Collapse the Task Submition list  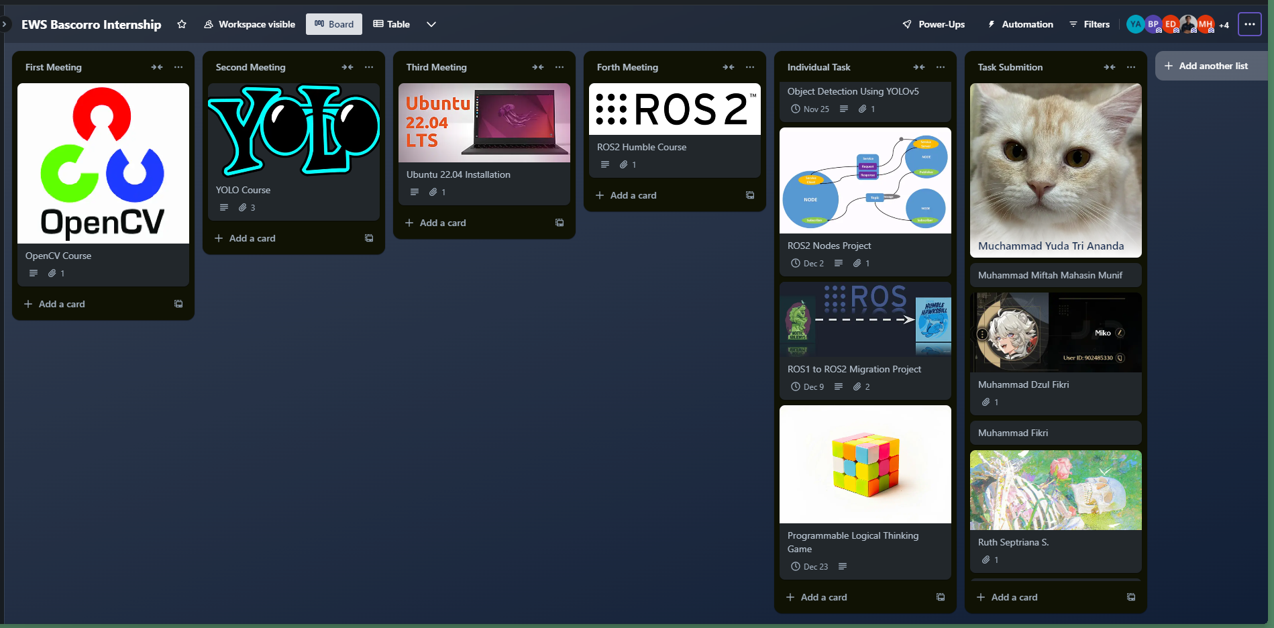pyautogui.click(x=1110, y=67)
